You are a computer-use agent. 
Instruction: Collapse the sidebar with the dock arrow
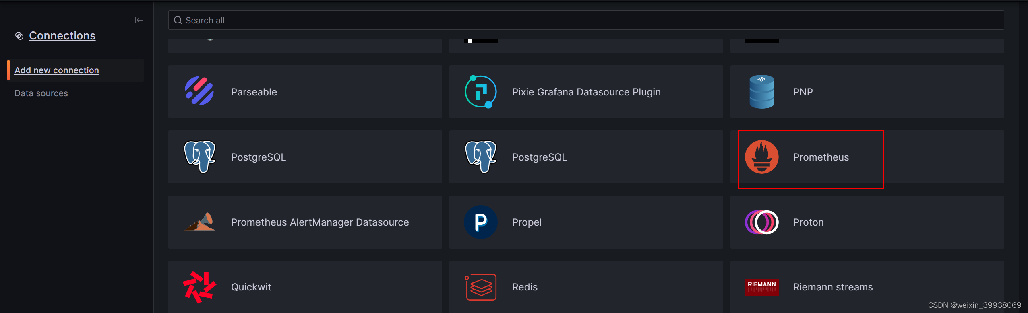[x=139, y=20]
